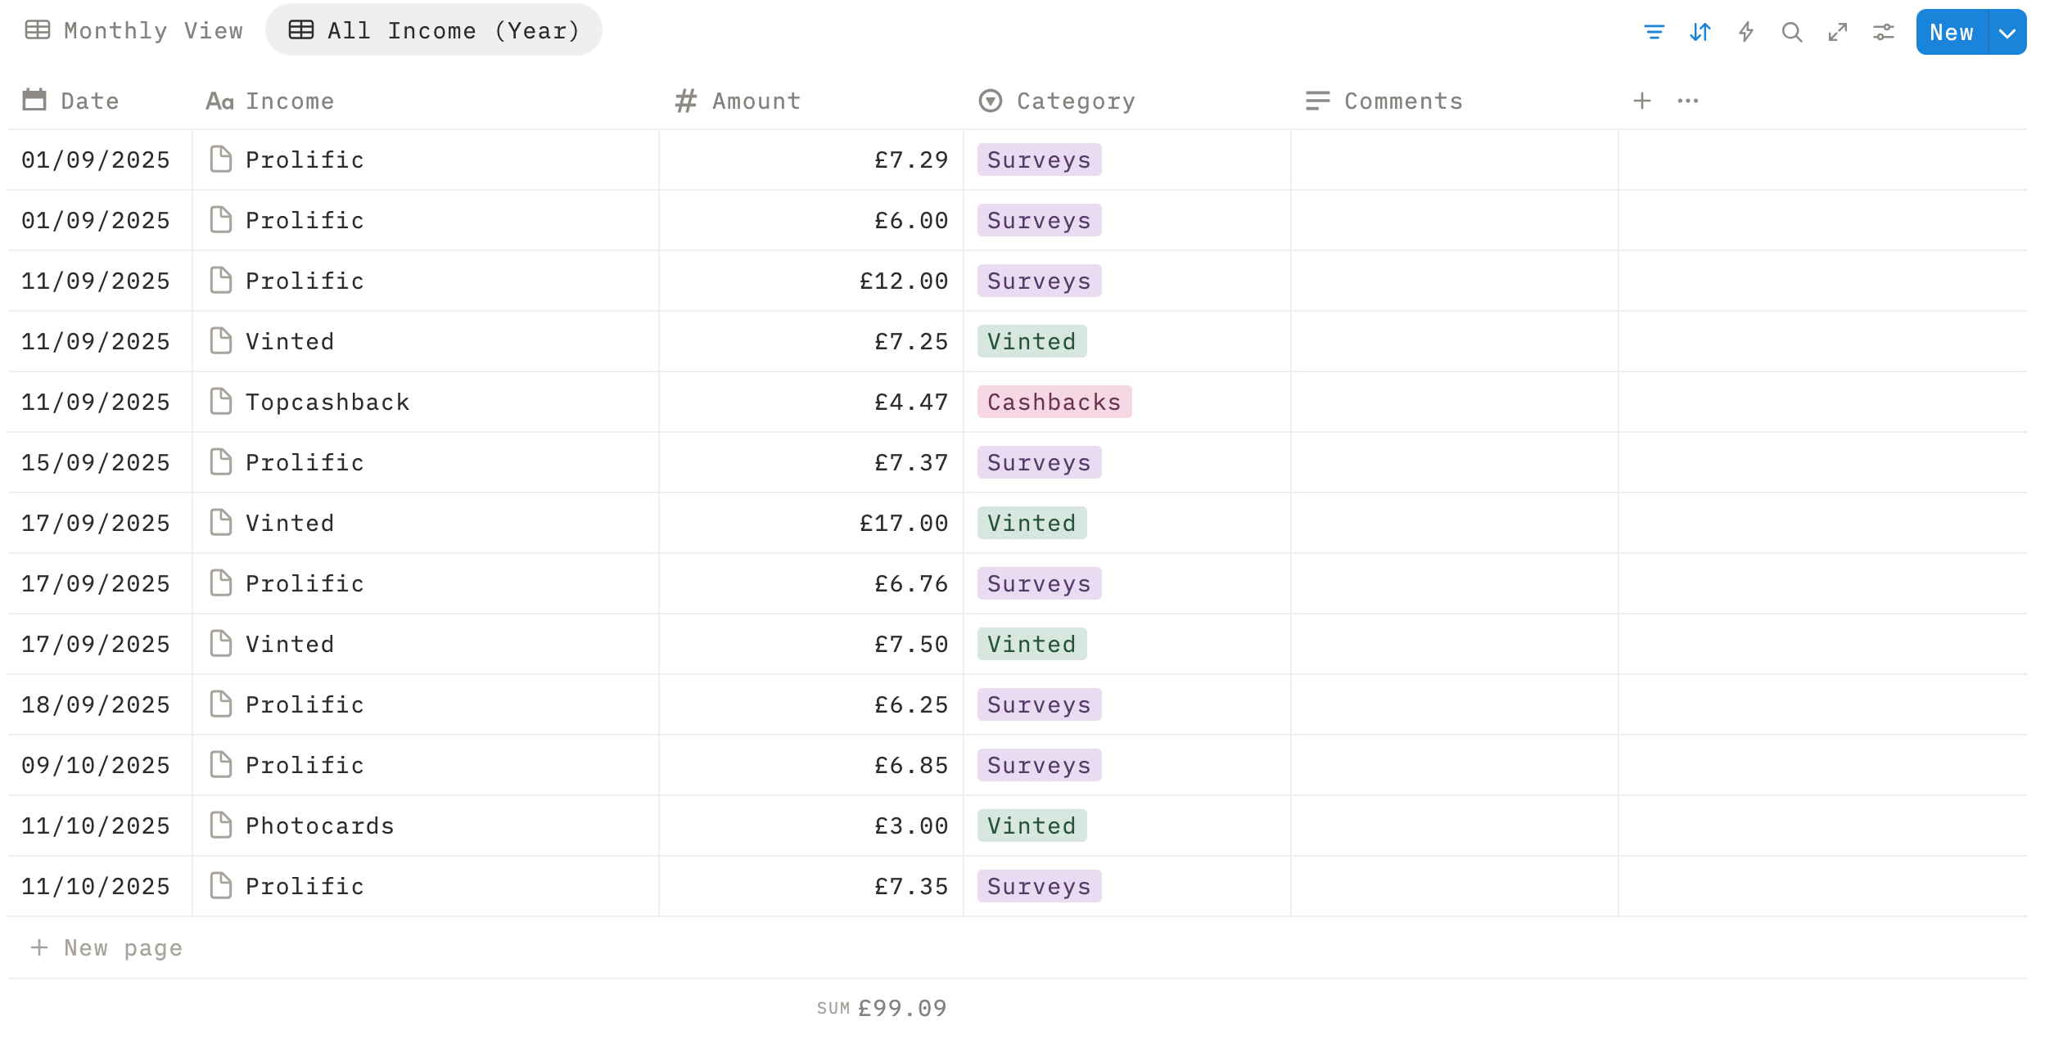
Task: Add a row with New page
Action: (106, 947)
